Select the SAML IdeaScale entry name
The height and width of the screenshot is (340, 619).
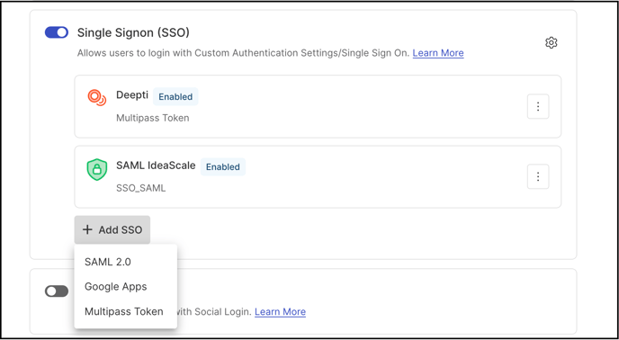[x=156, y=166]
